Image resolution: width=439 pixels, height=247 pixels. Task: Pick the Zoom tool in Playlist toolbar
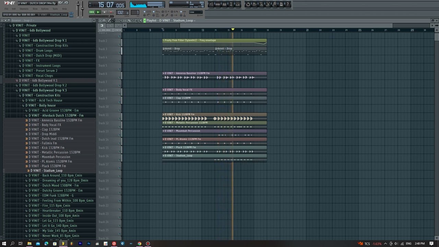click(x=136, y=21)
